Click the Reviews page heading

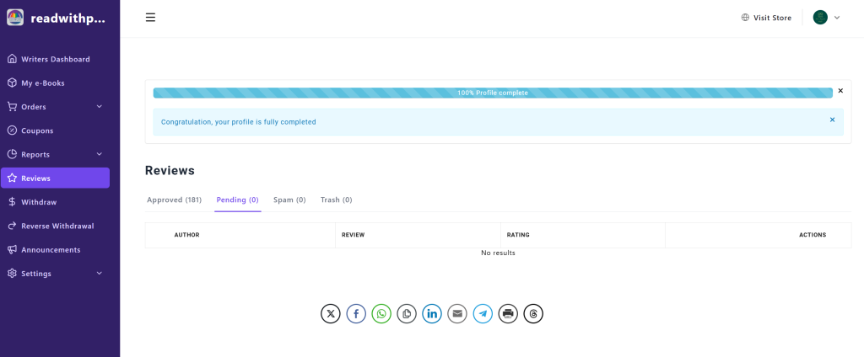tap(170, 171)
